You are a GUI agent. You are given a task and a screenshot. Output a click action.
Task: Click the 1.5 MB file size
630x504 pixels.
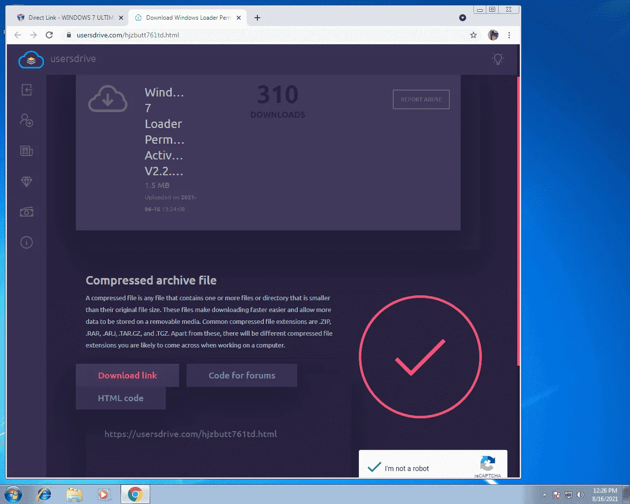(x=157, y=186)
